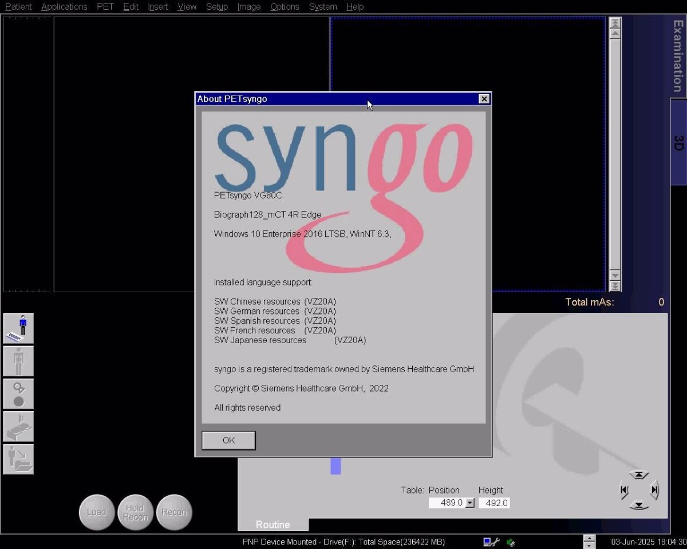This screenshot has height=549, width=687.
Task: Switch to the Examination side tab
Action: pyautogui.click(x=678, y=56)
